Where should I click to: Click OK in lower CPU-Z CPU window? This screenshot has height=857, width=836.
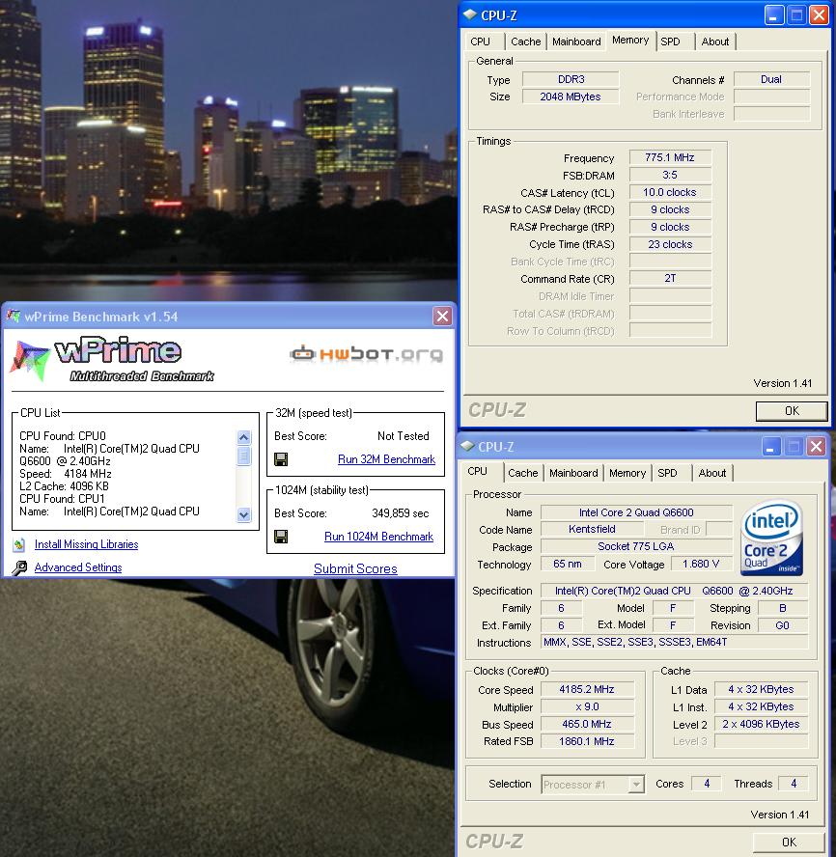[789, 843]
